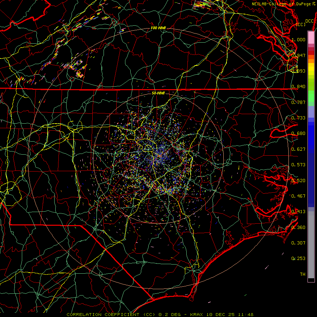Viewport: 317px width, 317px height.
Task: Select the 0.360 scale value
Action: [298, 228]
